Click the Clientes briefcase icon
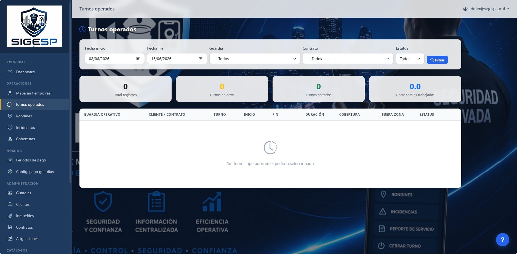This screenshot has width=517, height=254. (10, 204)
